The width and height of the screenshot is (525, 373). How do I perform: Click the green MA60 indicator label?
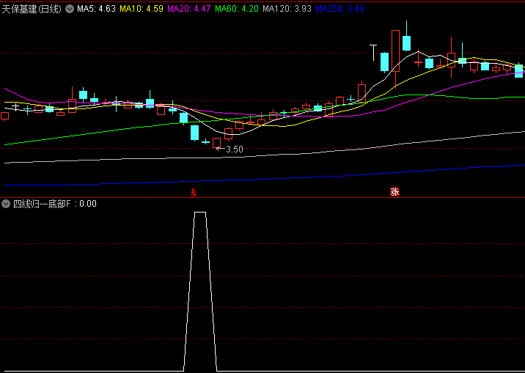pyautogui.click(x=238, y=9)
